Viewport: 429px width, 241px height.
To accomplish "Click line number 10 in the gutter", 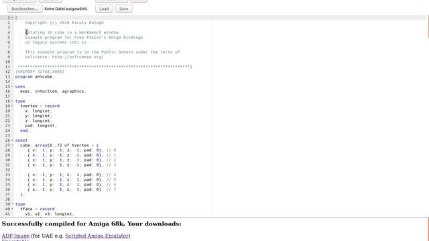I will [7, 62].
